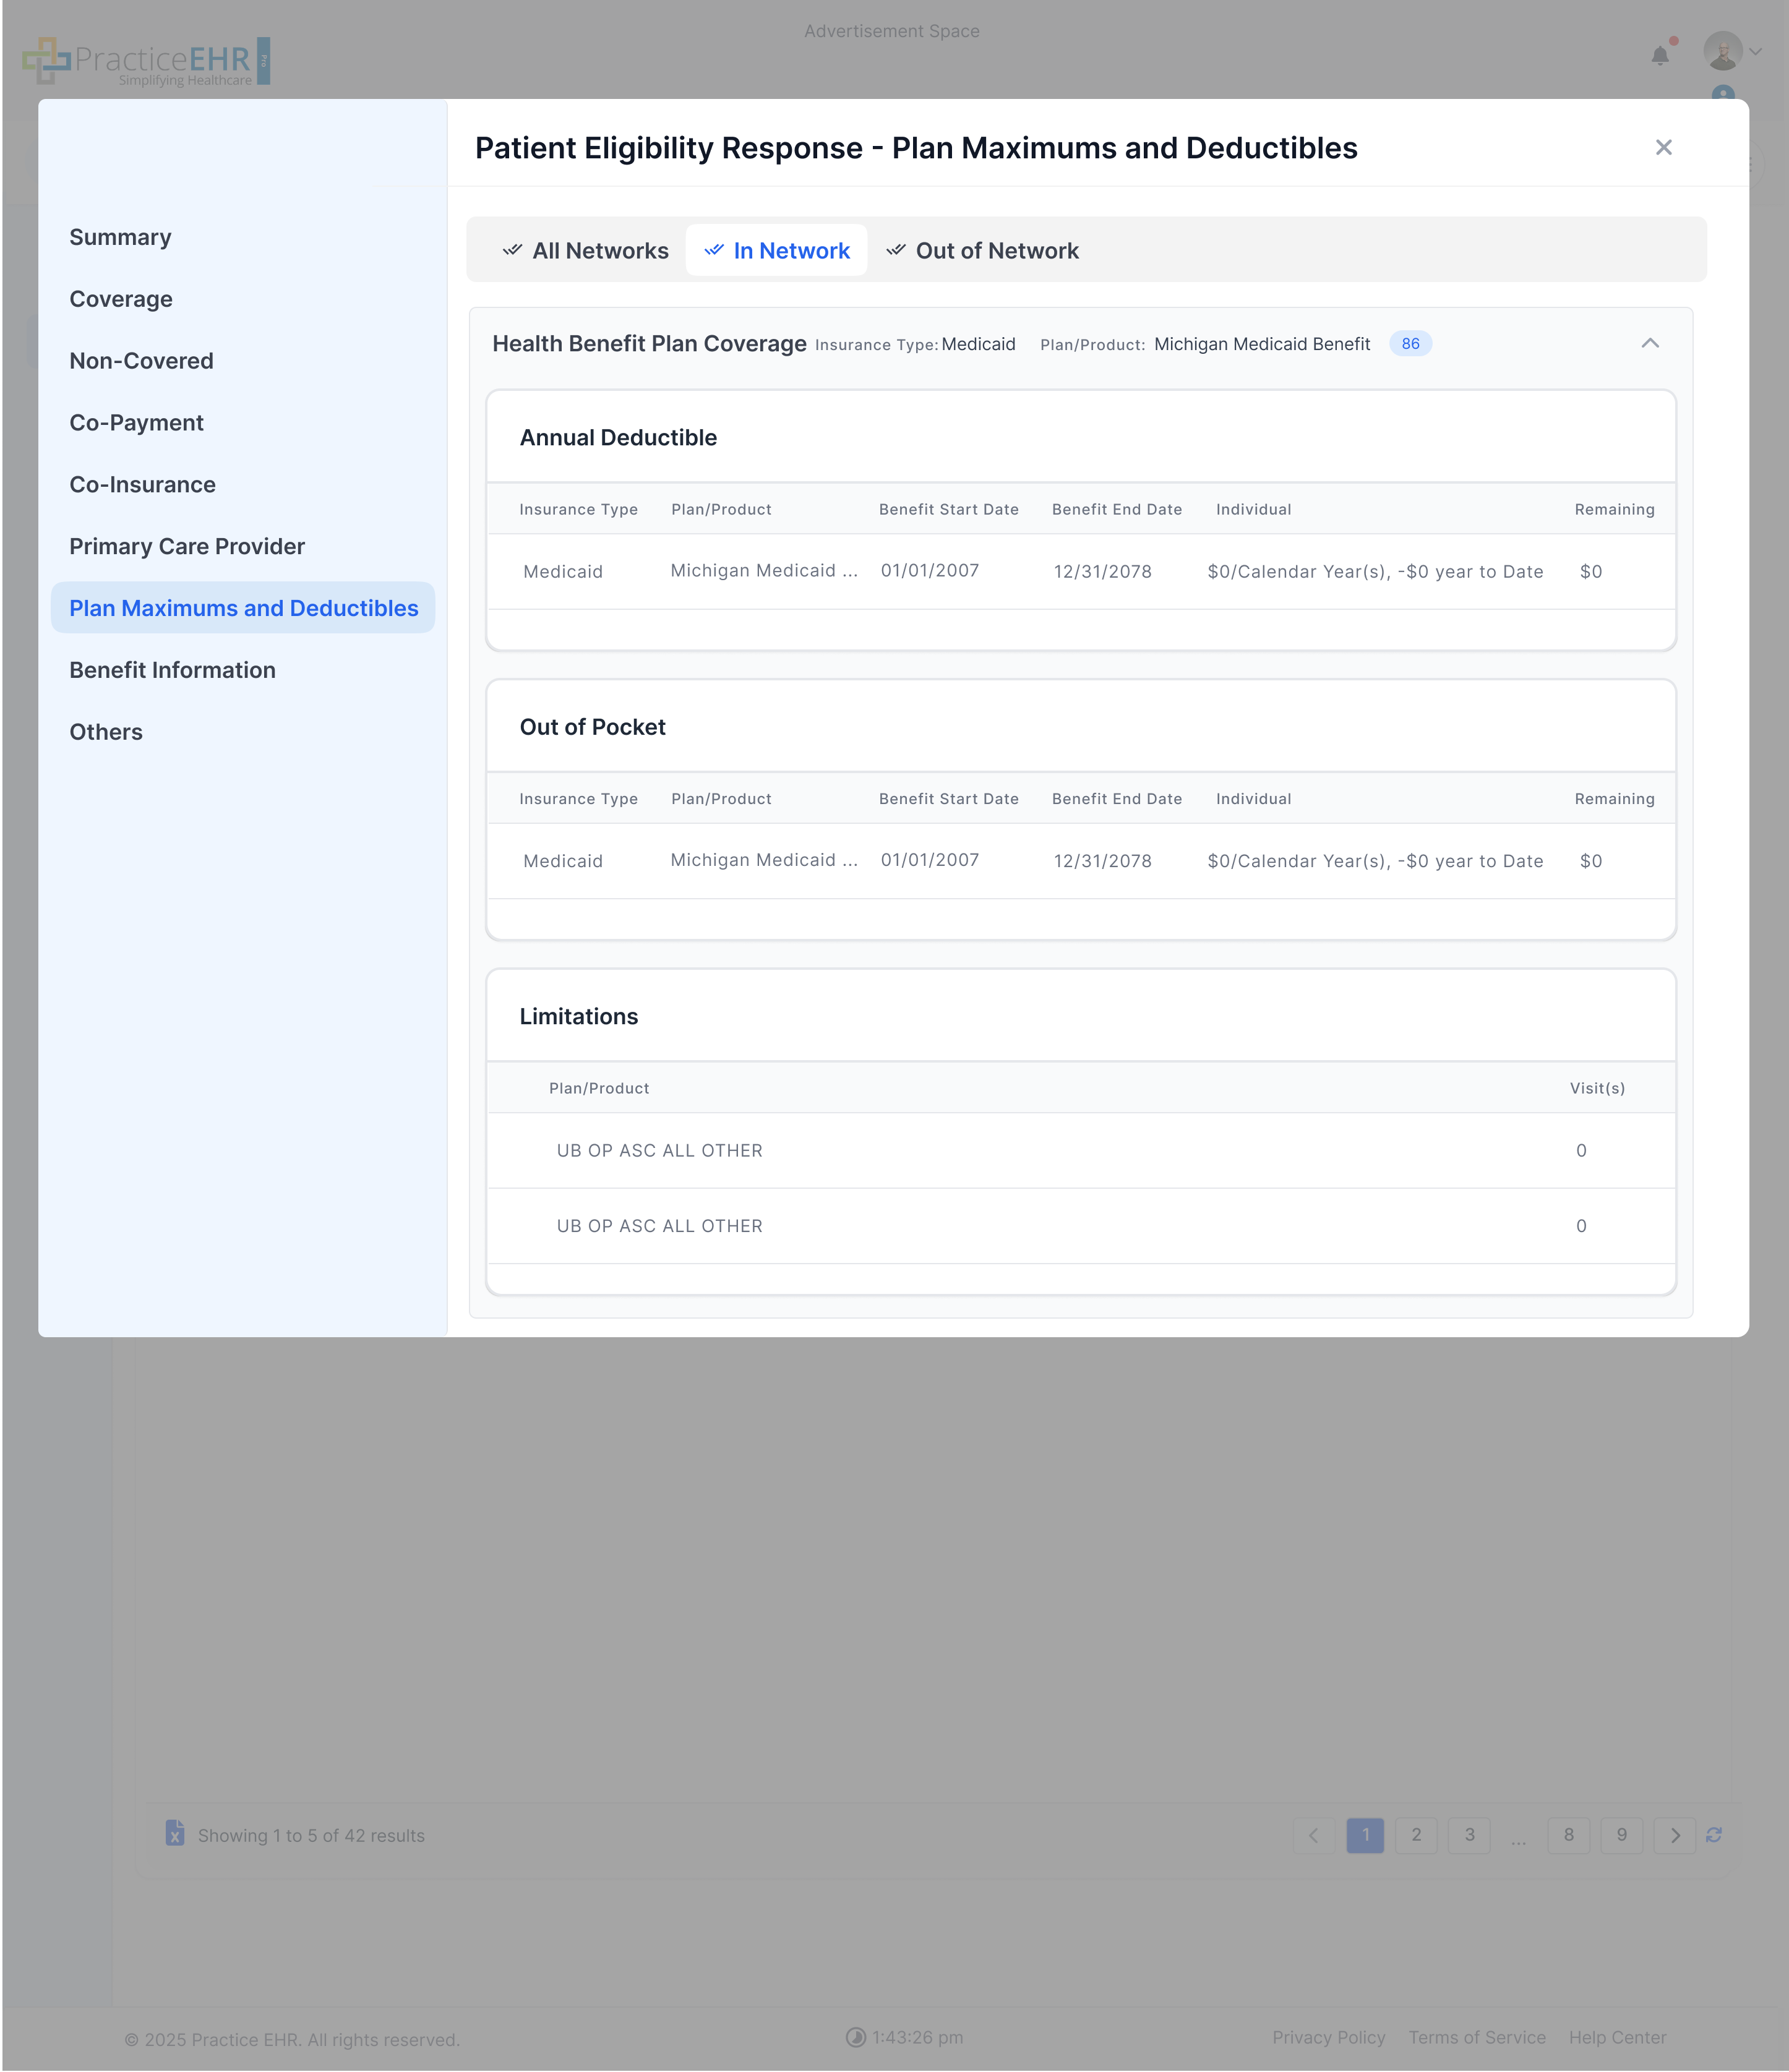Click the Excel export icon

click(x=175, y=1833)
